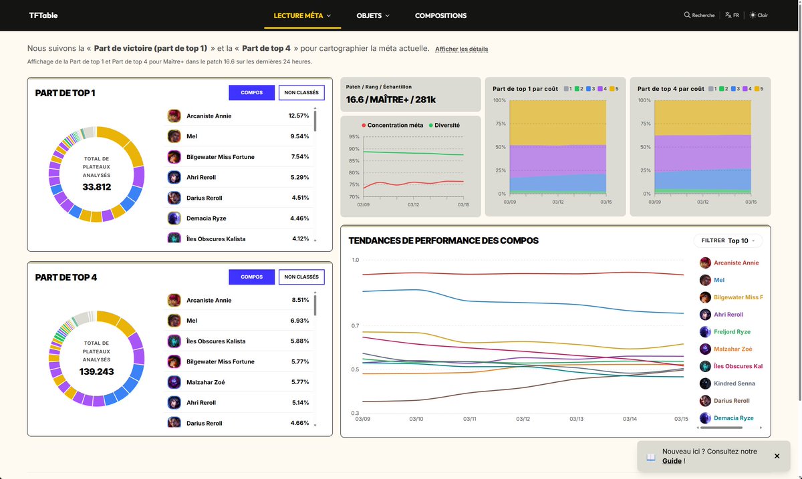Click the 139.243 total in the Top 4 donut
The height and width of the screenshot is (479, 802).
tap(97, 371)
